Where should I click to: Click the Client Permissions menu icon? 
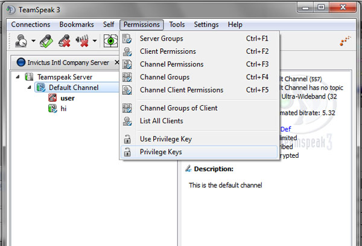coord(127,51)
